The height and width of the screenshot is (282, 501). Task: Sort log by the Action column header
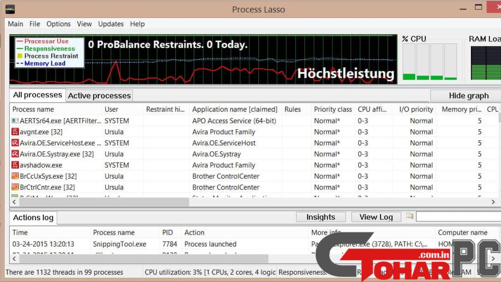point(245,233)
